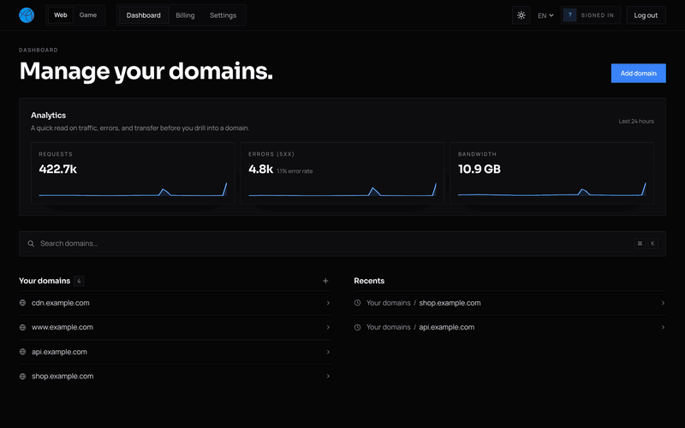Click globe icon beside cdn.example.com
This screenshot has height=428, width=685.
tap(23, 303)
